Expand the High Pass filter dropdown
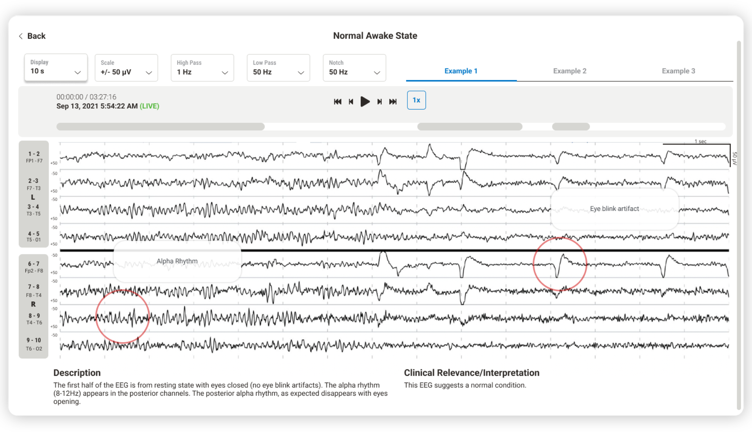Image resolution: width=752 pixels, height=432 pixels. click(x=202, y=68)
